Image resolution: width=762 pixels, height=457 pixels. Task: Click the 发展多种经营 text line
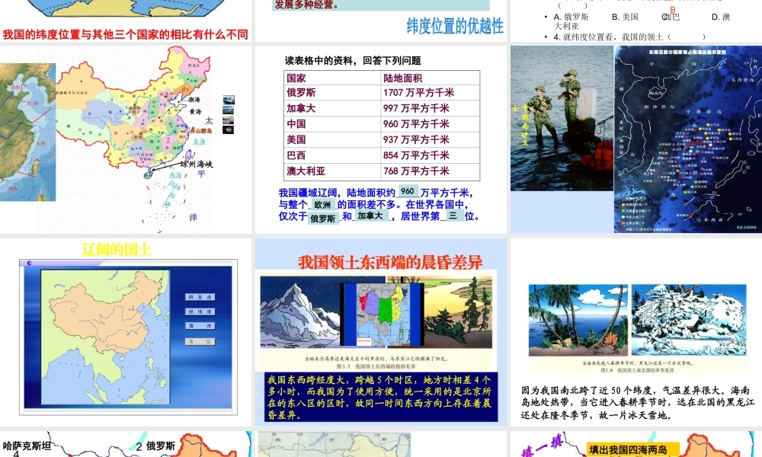307,5
